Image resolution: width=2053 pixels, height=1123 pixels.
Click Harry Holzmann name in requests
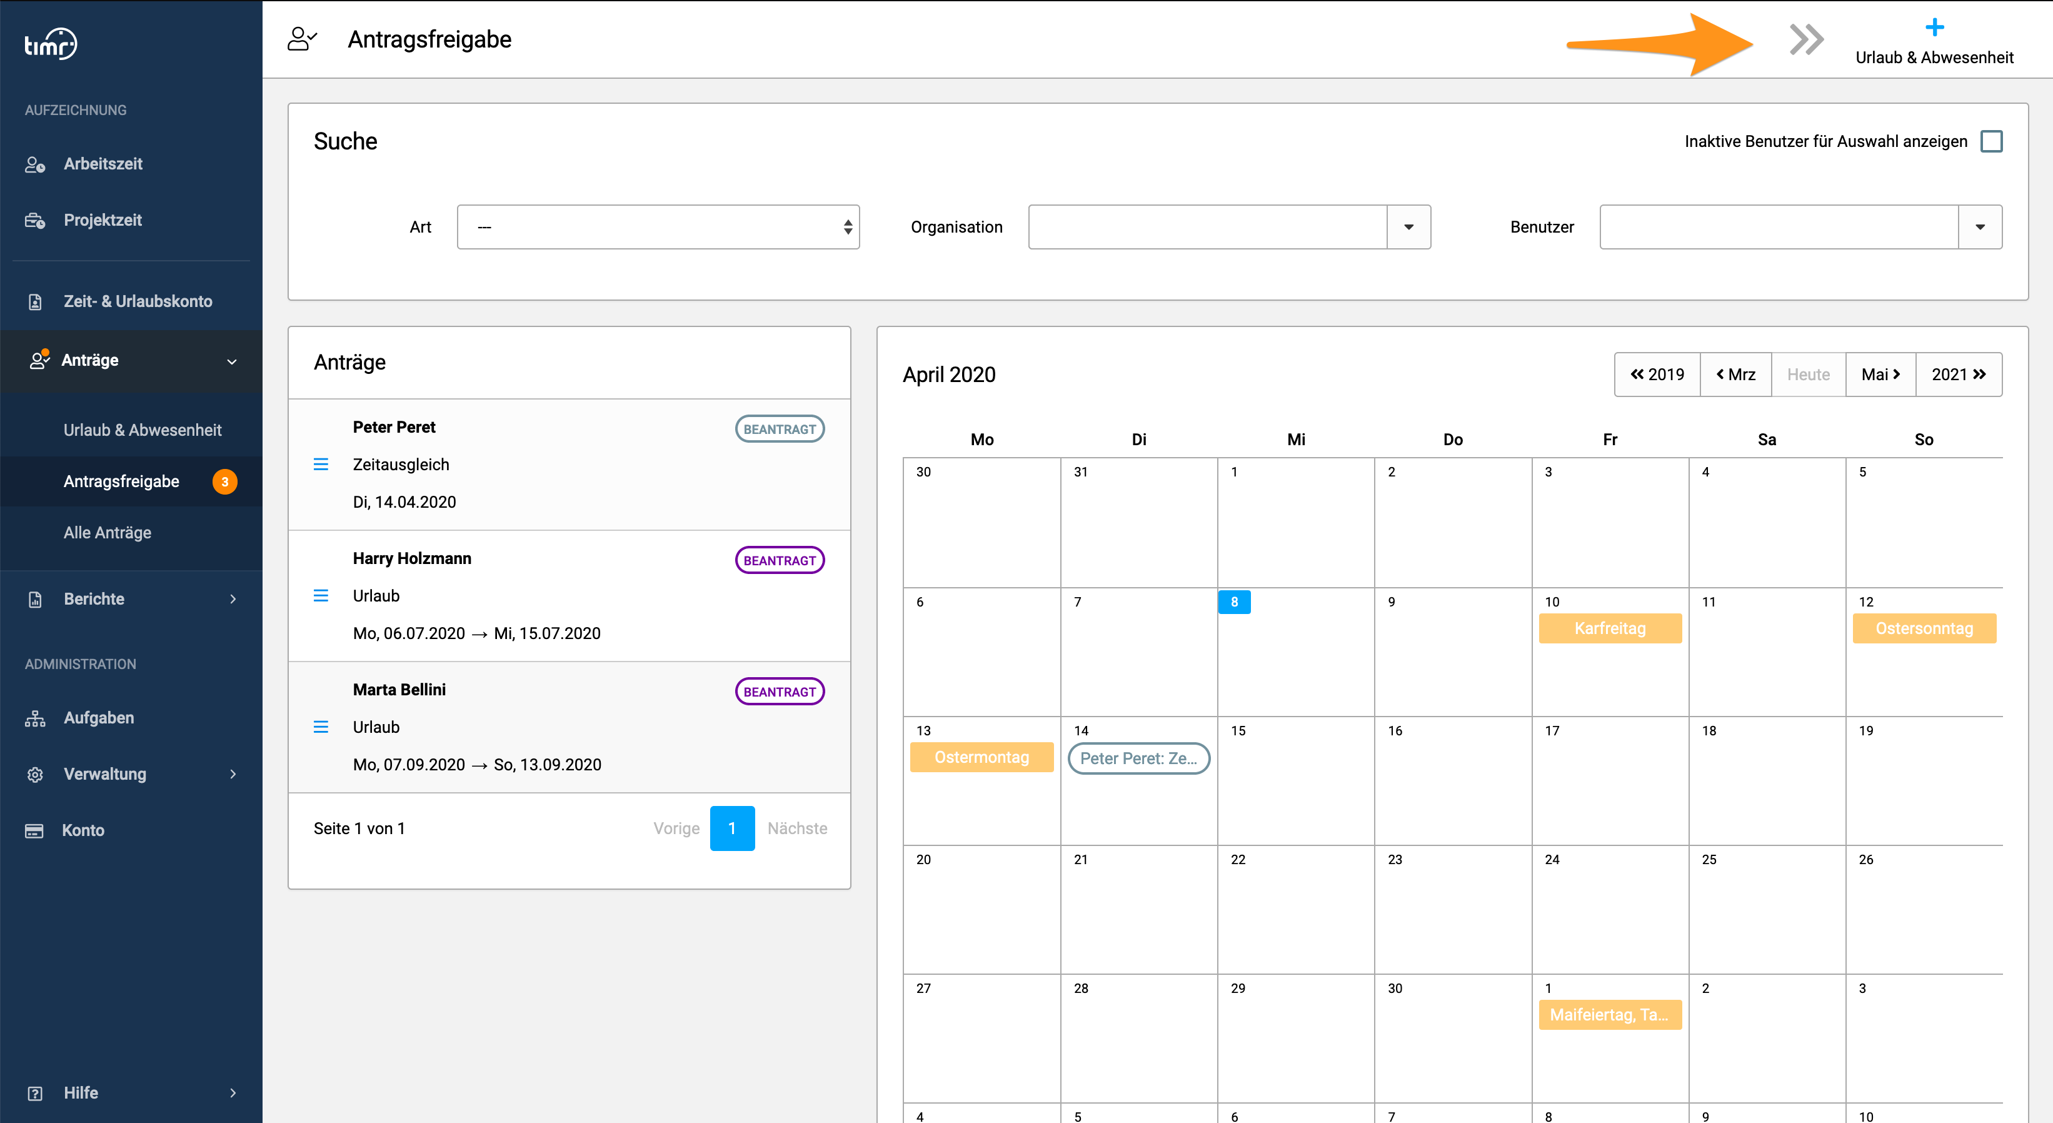(412, 559)
